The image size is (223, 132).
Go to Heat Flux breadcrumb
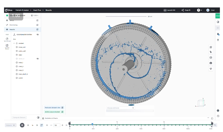(x=37, y=10)
